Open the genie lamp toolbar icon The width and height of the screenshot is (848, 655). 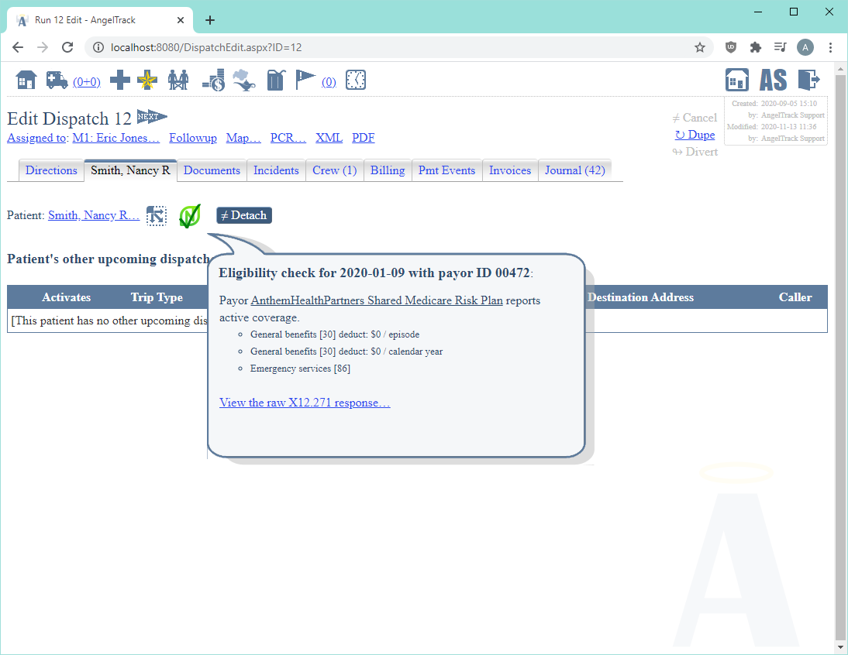pos(244,80)
